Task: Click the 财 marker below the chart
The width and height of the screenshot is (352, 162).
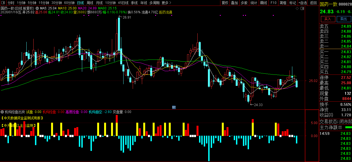Action: tap(174, 107)
